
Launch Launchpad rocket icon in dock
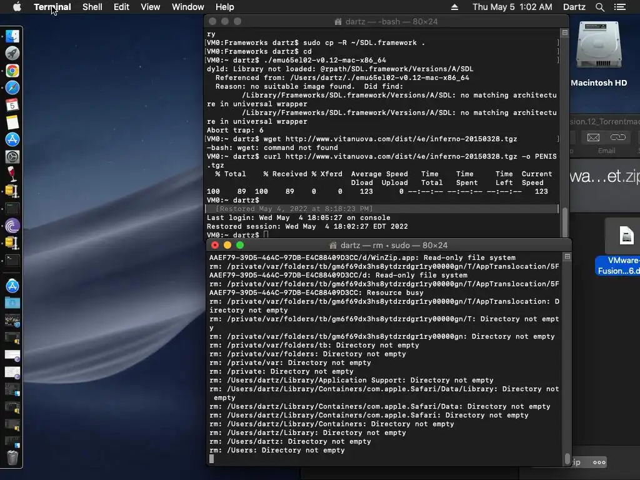[12, 54]
